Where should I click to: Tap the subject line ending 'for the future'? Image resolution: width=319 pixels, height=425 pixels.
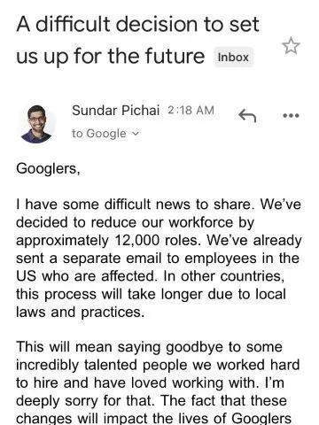110,56
